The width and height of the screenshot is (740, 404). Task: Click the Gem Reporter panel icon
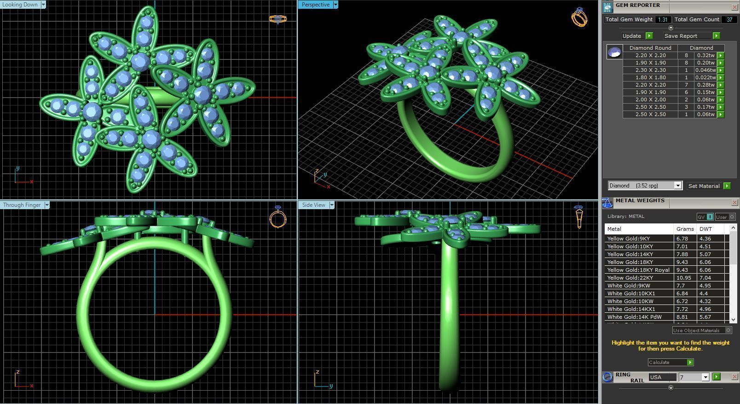point(607,7)
